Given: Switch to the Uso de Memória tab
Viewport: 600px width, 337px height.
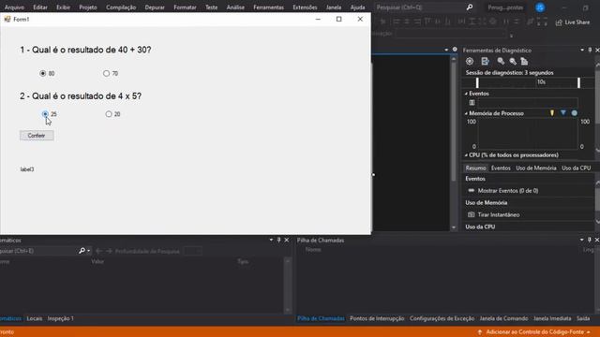Looking at the screenshot, I should 535,168.
